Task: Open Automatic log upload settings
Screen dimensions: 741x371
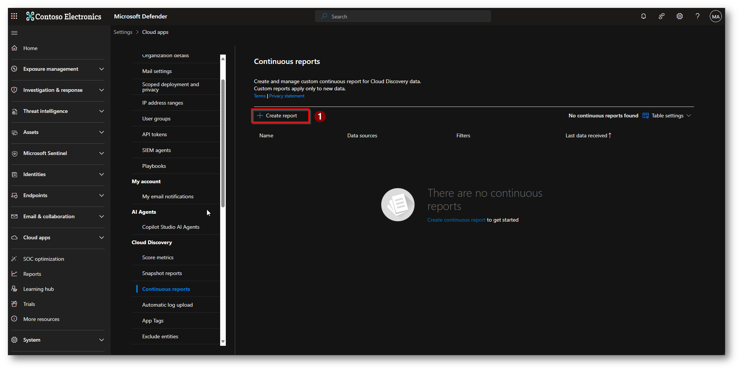Action: pos(167,305)
